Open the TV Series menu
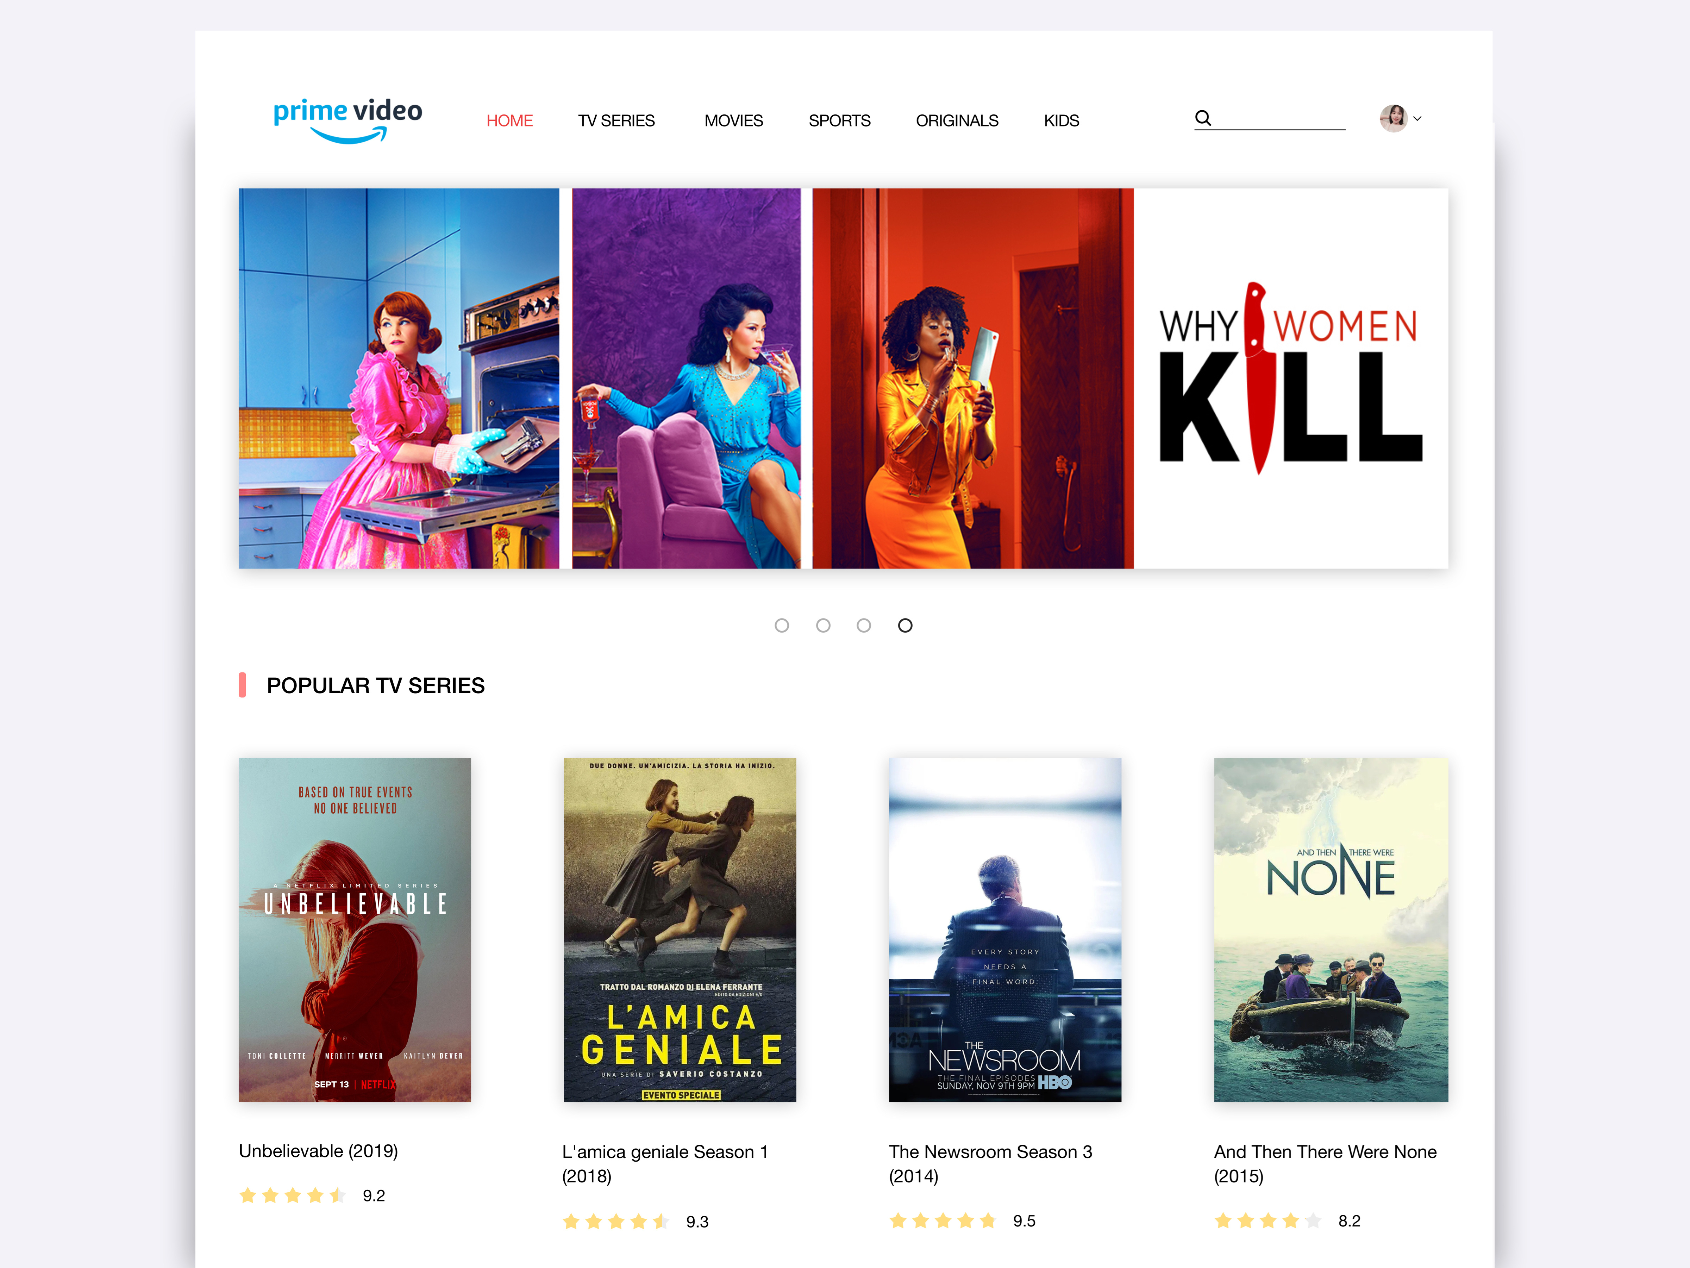 point(616,121)
